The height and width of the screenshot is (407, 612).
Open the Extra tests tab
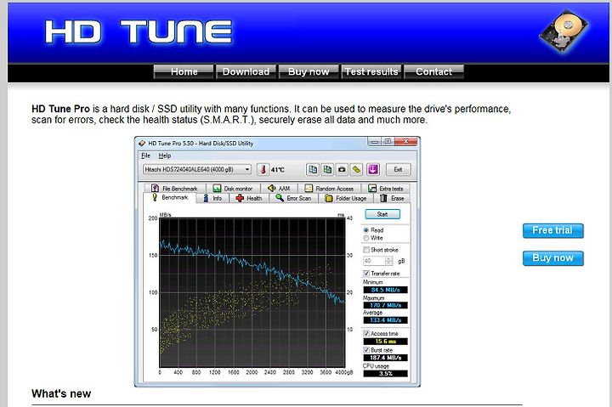click(x=386, y=188)
